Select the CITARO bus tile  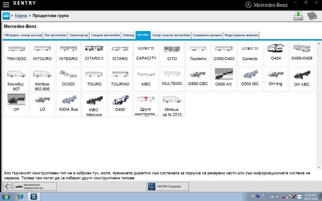pos(120,54)
